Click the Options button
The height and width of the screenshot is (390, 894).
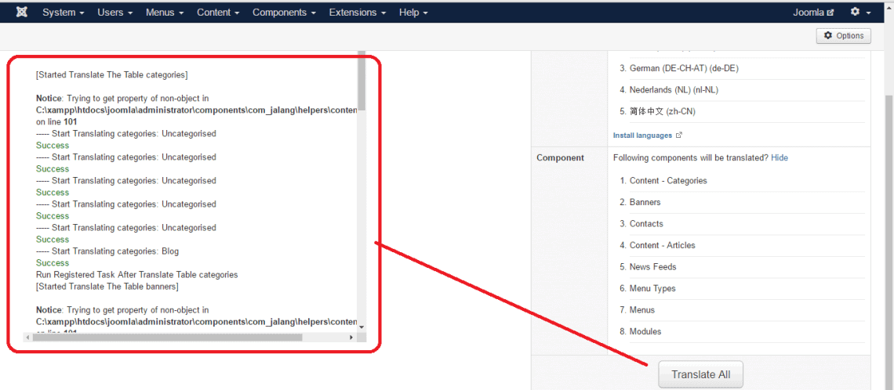pyautogui.click(x=844, y=35)
